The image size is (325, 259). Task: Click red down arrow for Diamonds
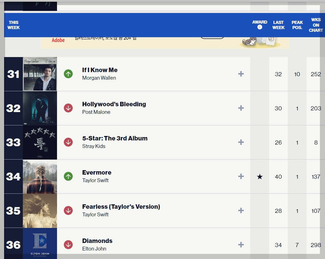coord(68,245)
